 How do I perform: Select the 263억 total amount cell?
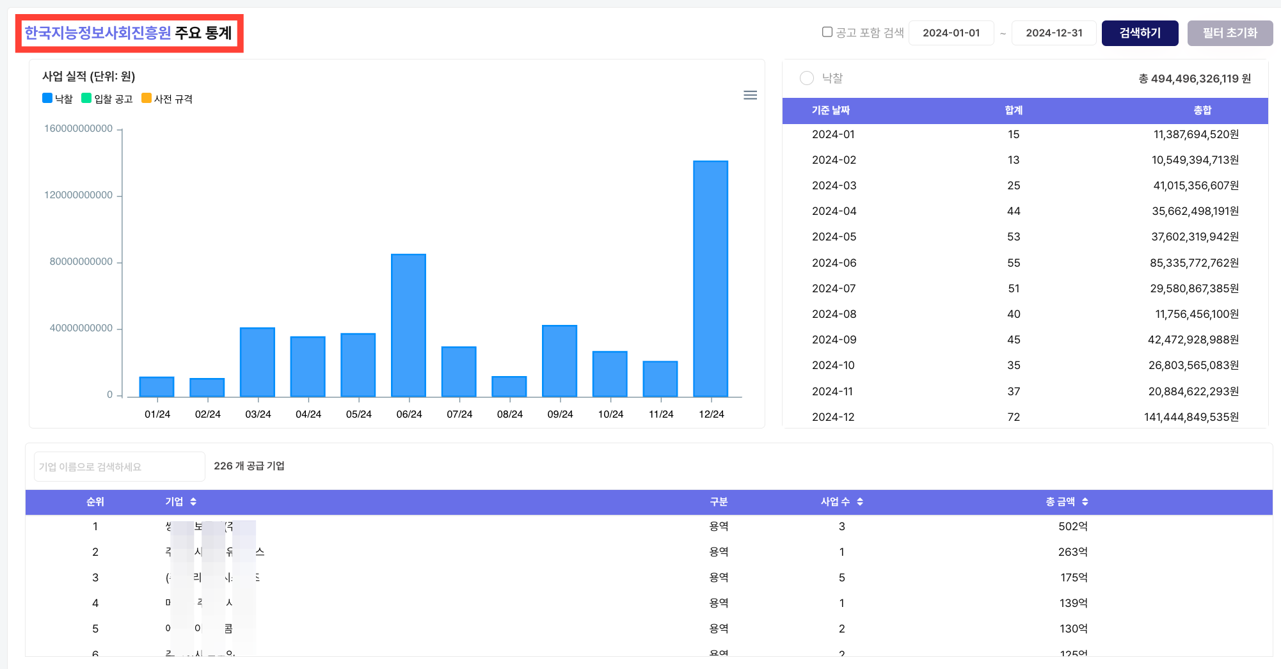[x=1073, y=552]
